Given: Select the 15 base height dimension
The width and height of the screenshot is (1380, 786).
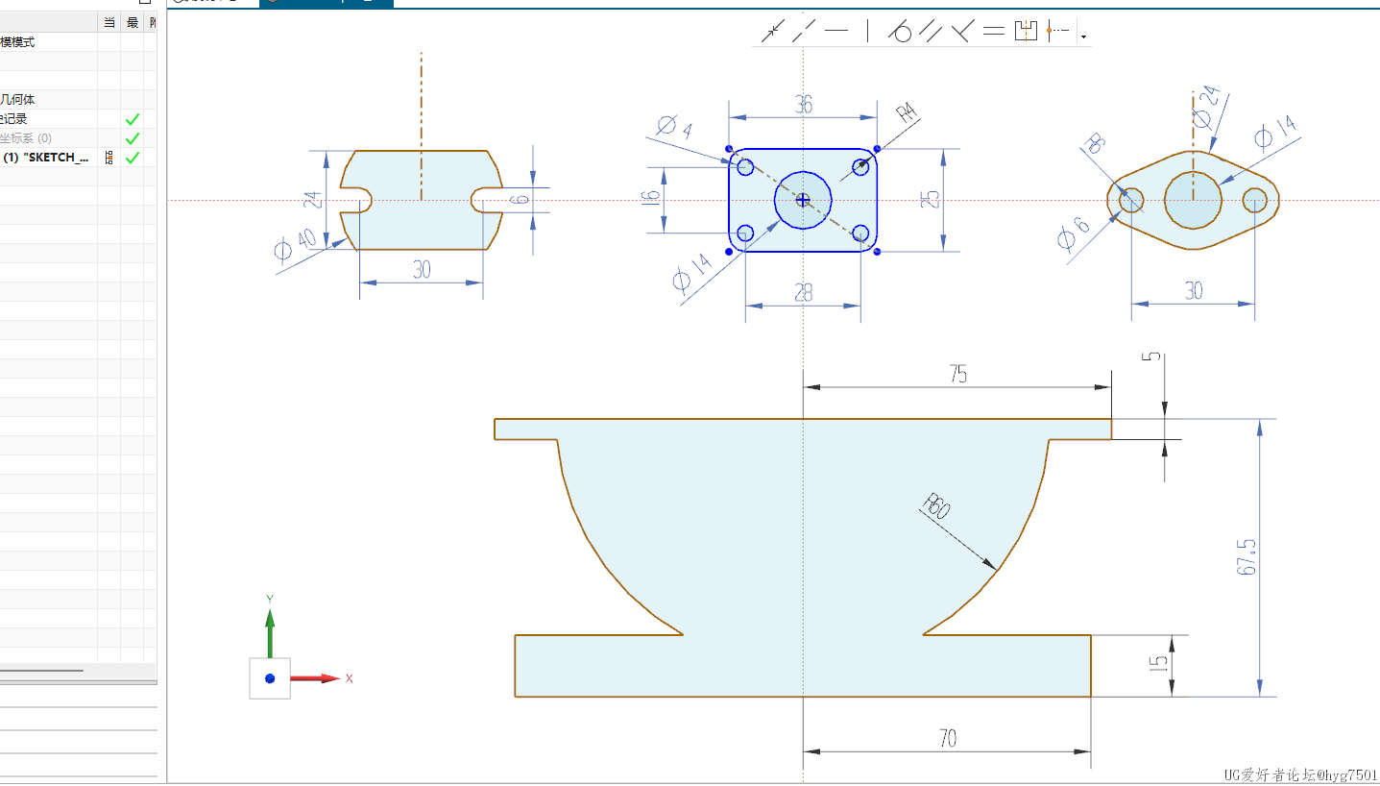Looking at the screenshot, I should 1159,662.
